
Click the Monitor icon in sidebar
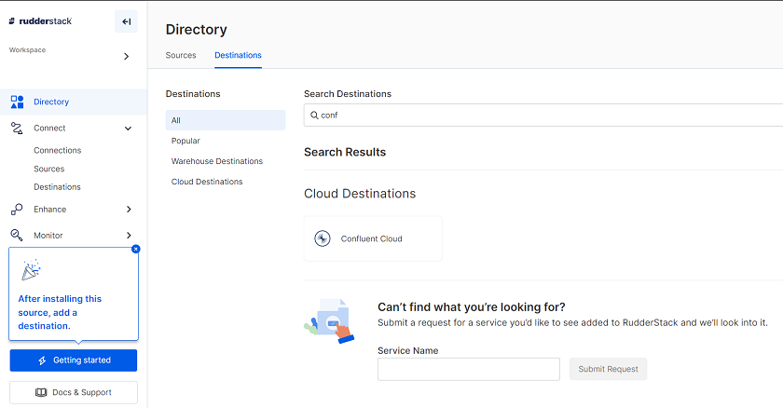17,236
